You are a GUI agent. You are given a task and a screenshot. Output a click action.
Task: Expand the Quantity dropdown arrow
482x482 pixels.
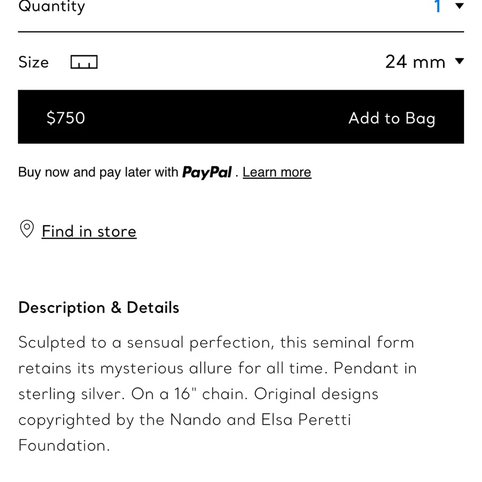pos(459,6)
